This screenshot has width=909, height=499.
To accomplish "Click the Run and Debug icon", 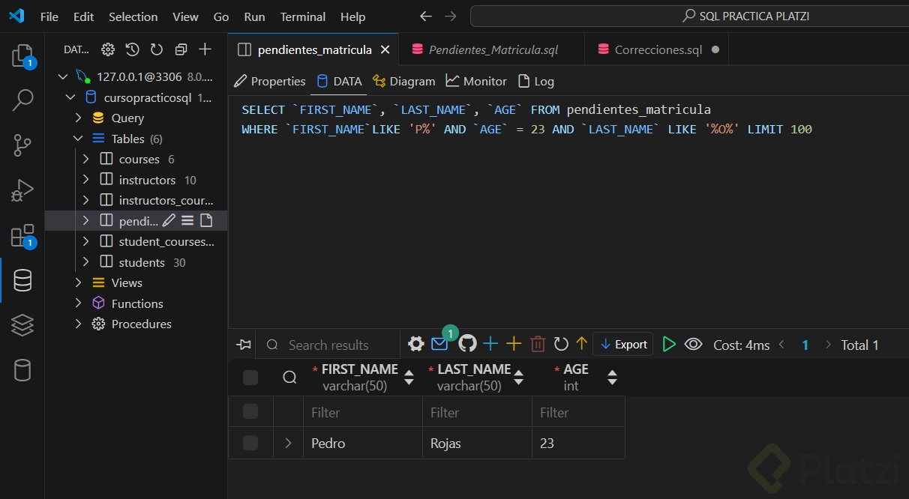I will 22,190.
